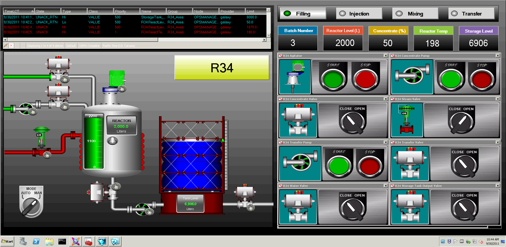This screenshot has width=506, height=247.
Task: Click the alarm query lightning icon
Action: (6, 45)
